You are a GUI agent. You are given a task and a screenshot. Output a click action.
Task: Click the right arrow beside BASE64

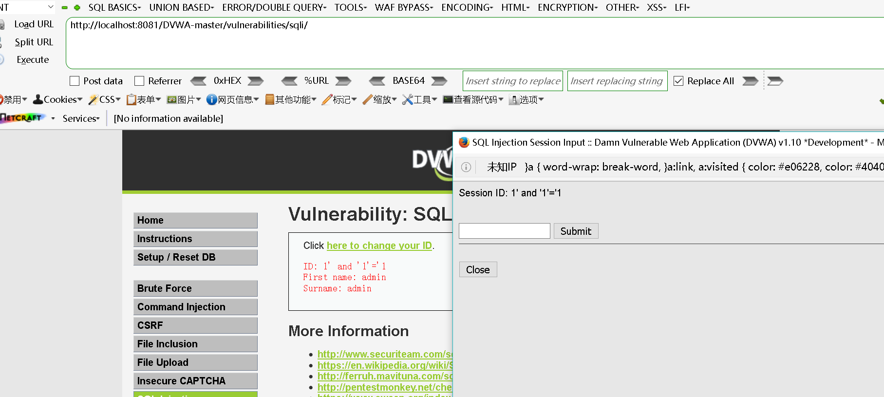click(439, 81)
